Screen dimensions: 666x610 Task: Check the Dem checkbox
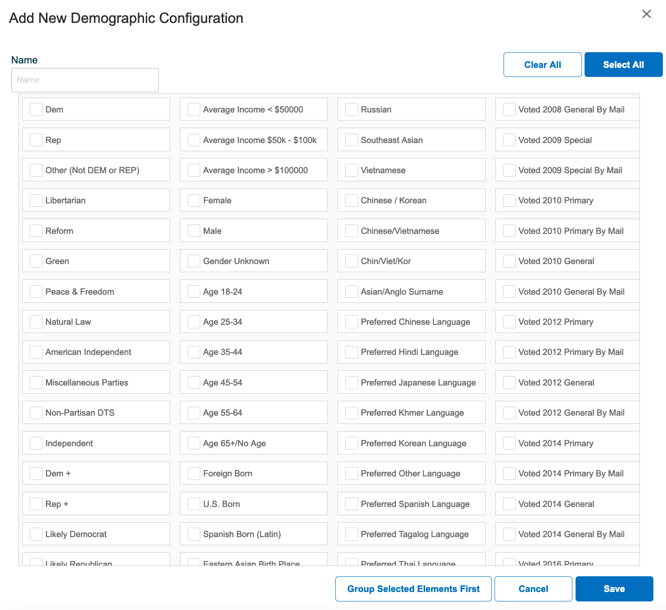pyautogui.click(x=36, y=109)
